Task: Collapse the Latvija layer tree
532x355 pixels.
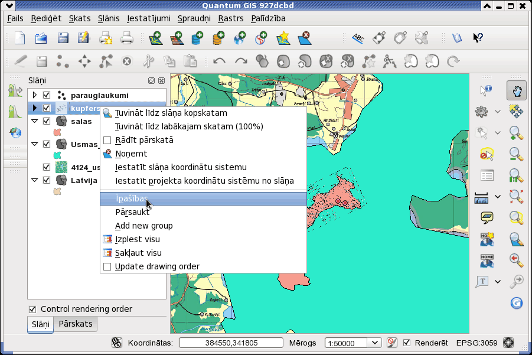Action: (34, 180)
